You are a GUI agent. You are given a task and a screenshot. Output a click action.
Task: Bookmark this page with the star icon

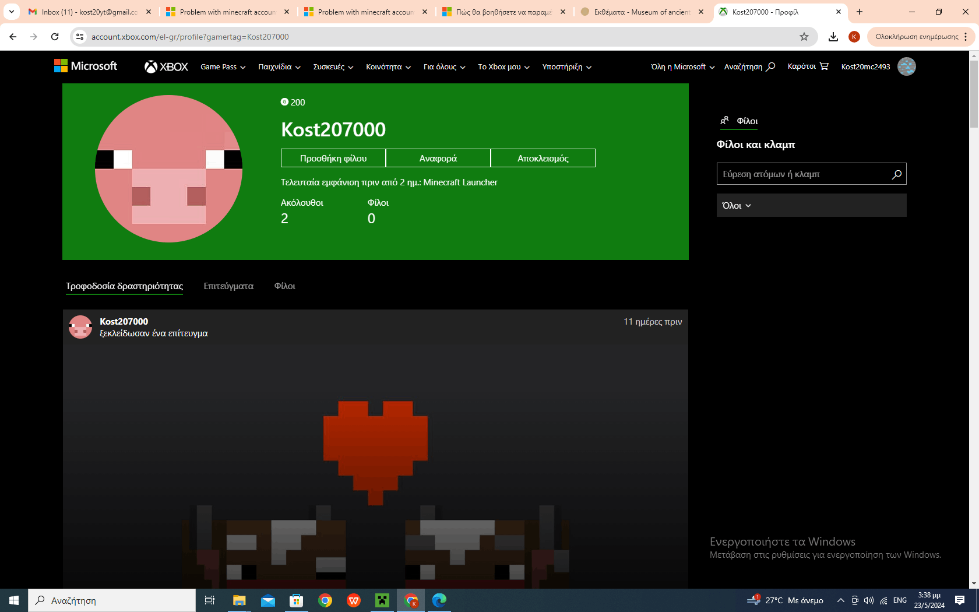tap(804, 37)
